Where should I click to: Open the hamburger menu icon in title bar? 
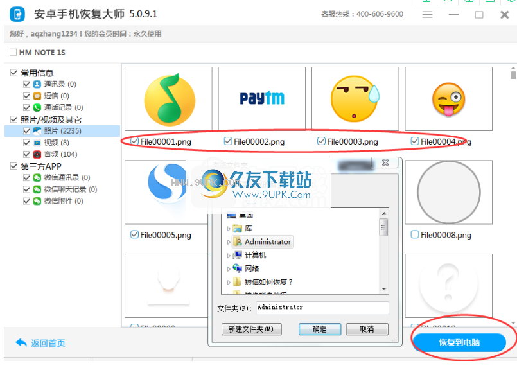click(427, 15)
